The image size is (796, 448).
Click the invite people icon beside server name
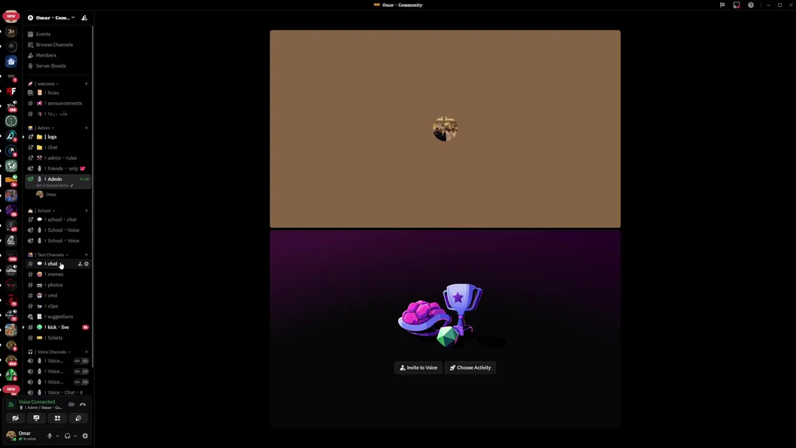pos(85,17)
